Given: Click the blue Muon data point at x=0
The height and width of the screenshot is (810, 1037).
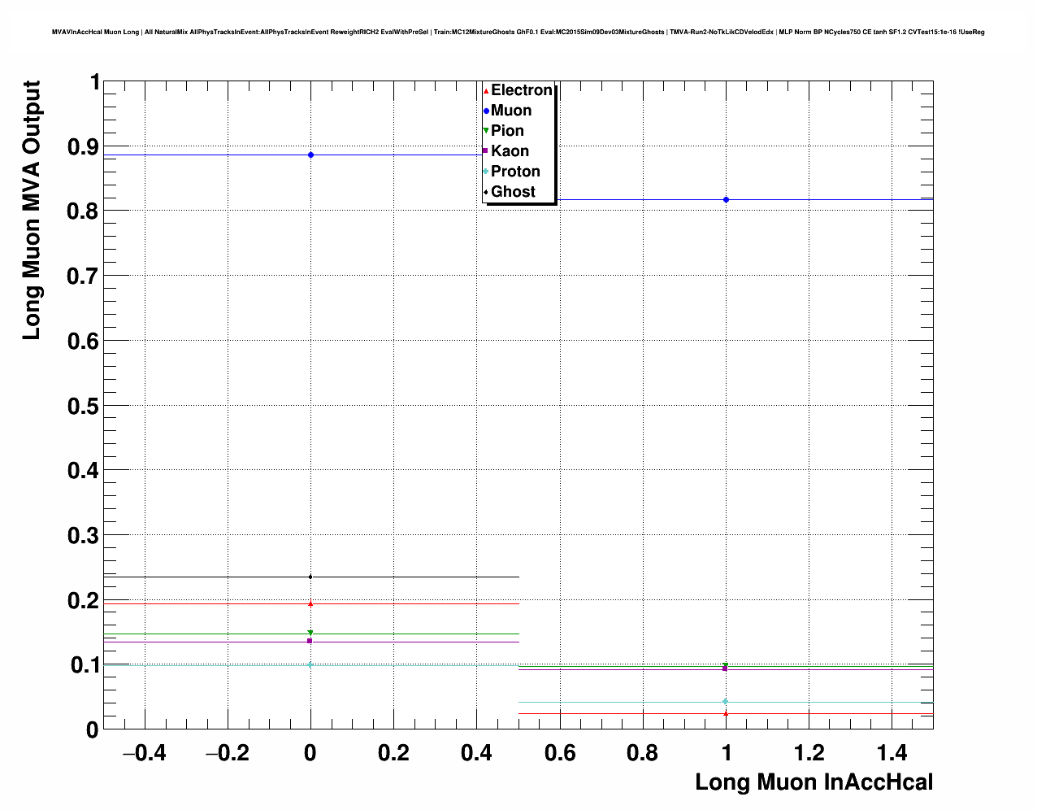Looking at the screenshot, I should [310, 155].
